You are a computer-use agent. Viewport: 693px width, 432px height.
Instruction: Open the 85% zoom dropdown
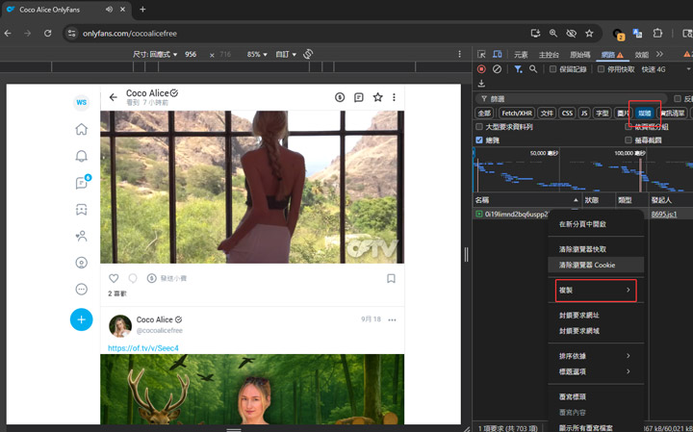point(256,55)
